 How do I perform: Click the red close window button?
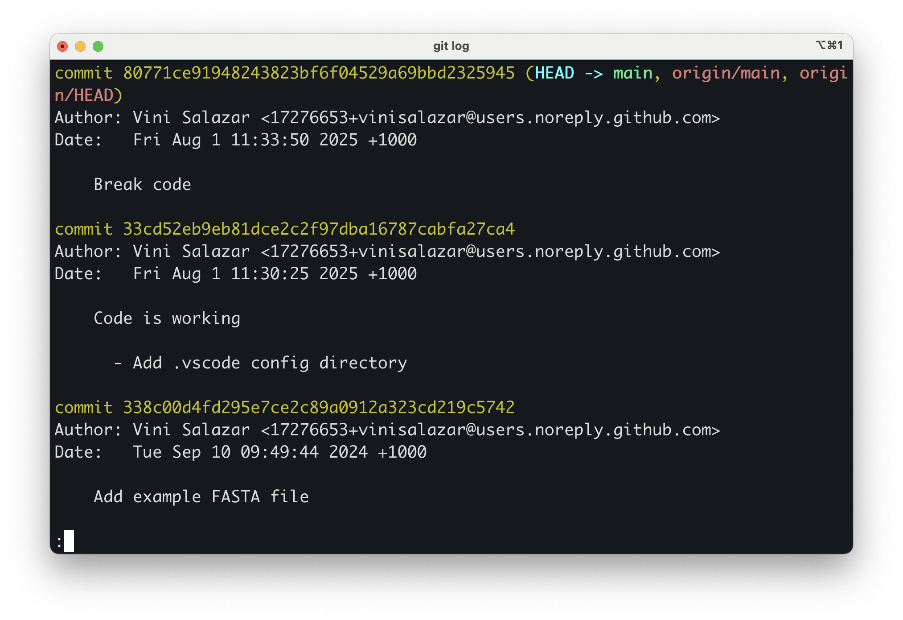(x=62, y=46)
